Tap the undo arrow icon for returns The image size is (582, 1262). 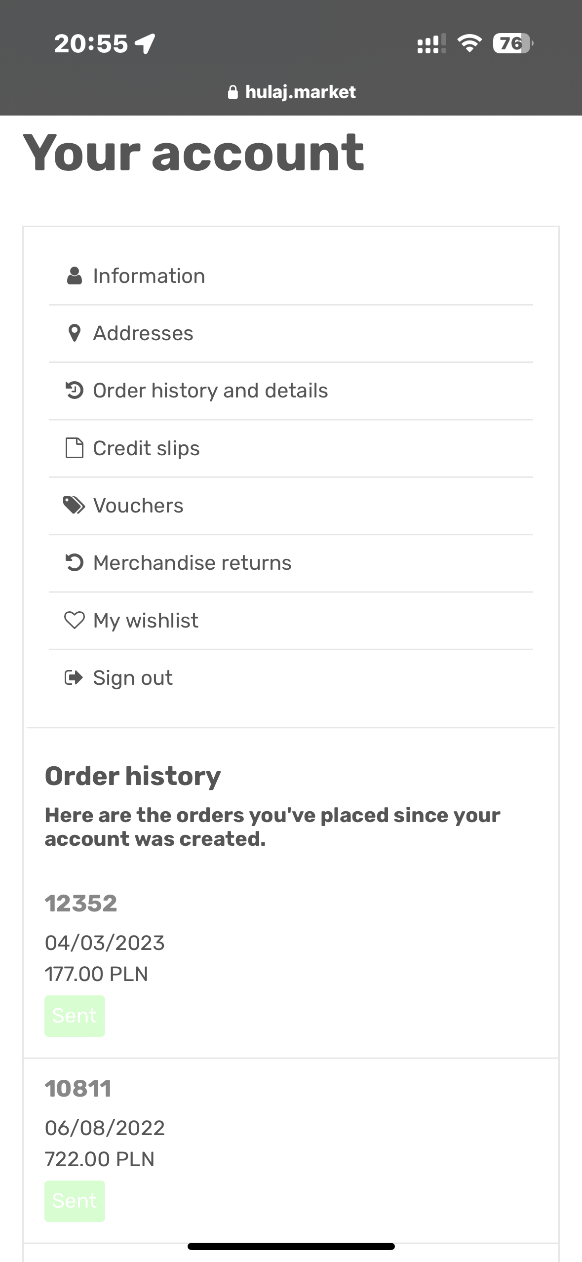74,562
